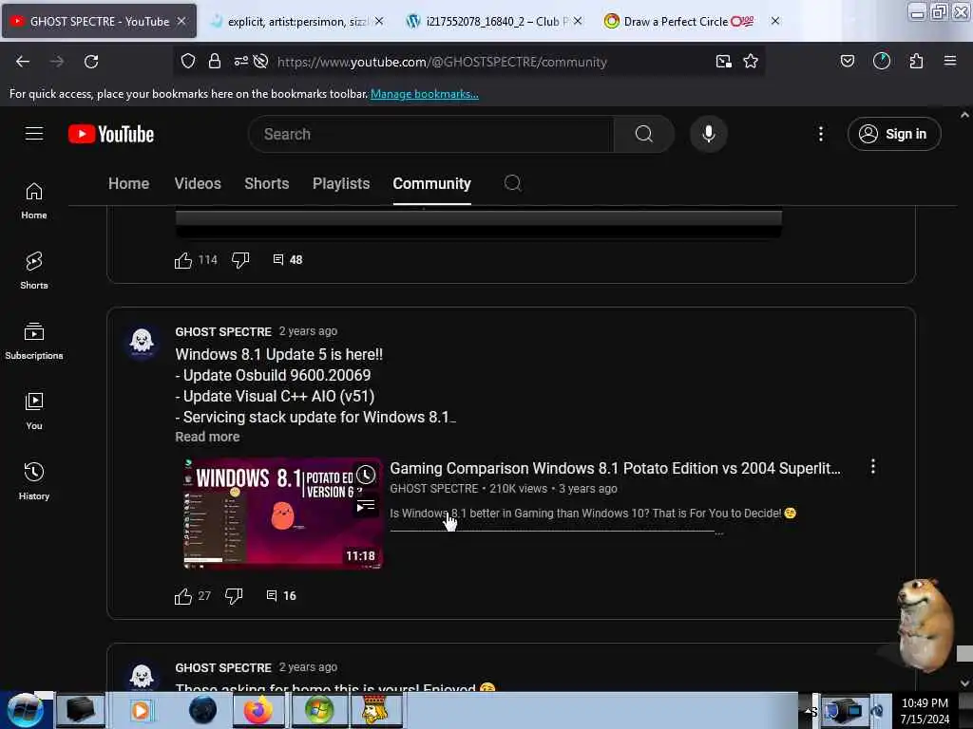Toggle the YouTube guide hamburger menu
Screen dimensions: 973x729
pos(34,134)
